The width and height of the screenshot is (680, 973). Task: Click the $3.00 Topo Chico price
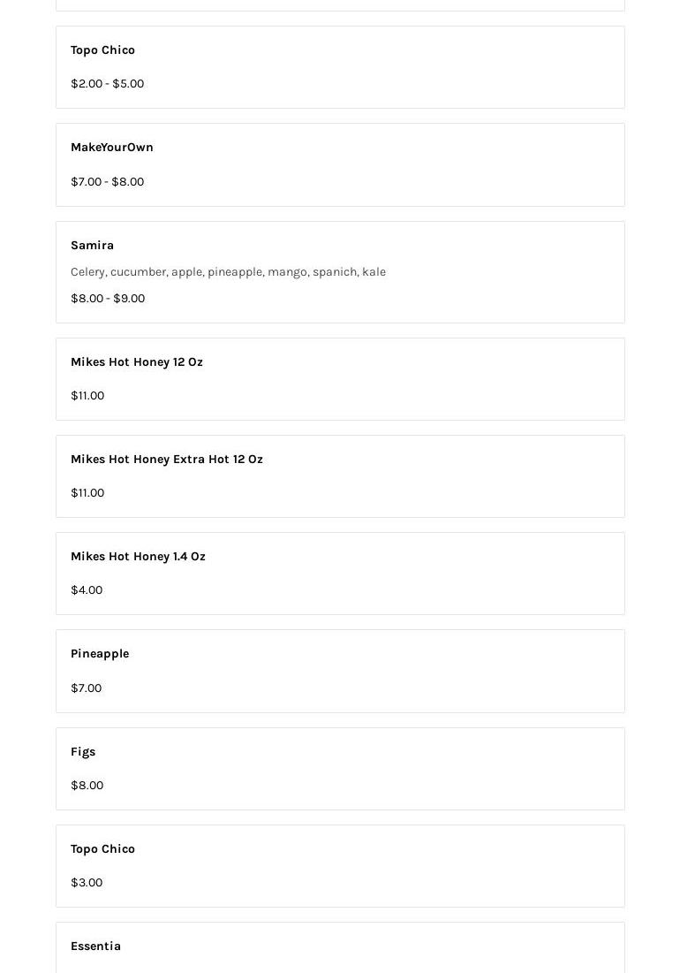87,883
